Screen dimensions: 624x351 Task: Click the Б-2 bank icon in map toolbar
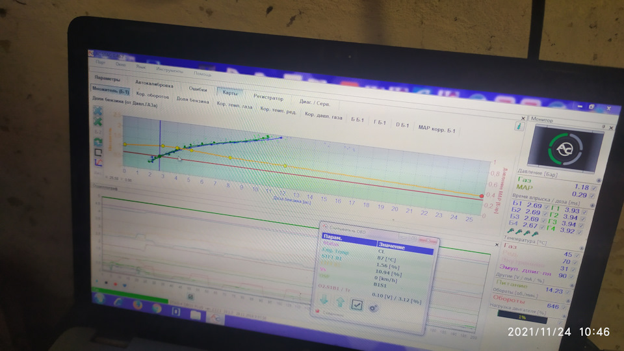[x=97, y=132]
